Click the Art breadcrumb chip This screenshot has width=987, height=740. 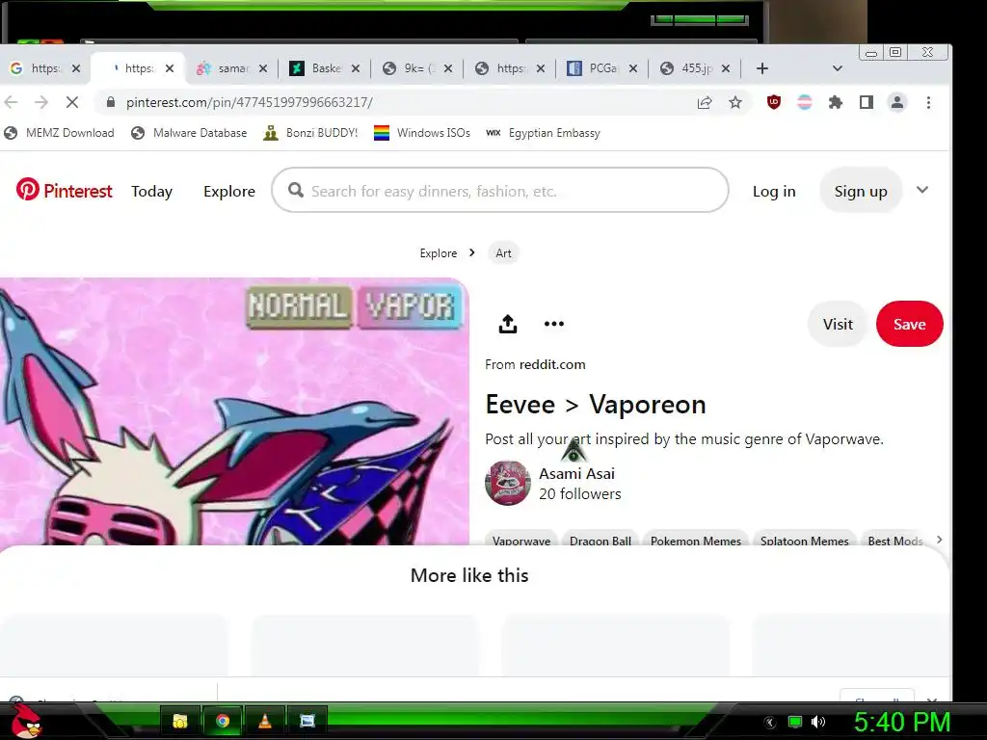[503, 253]
